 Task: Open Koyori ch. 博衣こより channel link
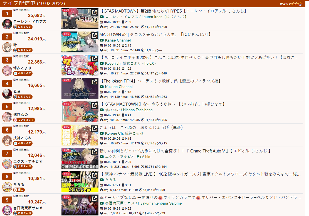tap(131, 64)
